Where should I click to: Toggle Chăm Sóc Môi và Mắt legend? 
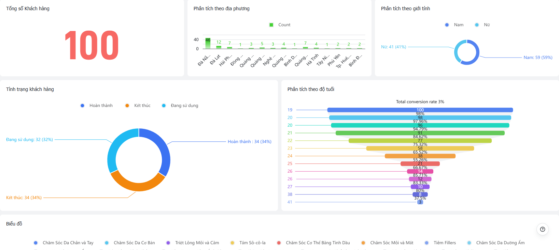(387, 243)
